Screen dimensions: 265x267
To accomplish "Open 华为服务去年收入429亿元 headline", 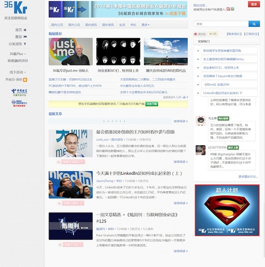I will tap(137, 86).
